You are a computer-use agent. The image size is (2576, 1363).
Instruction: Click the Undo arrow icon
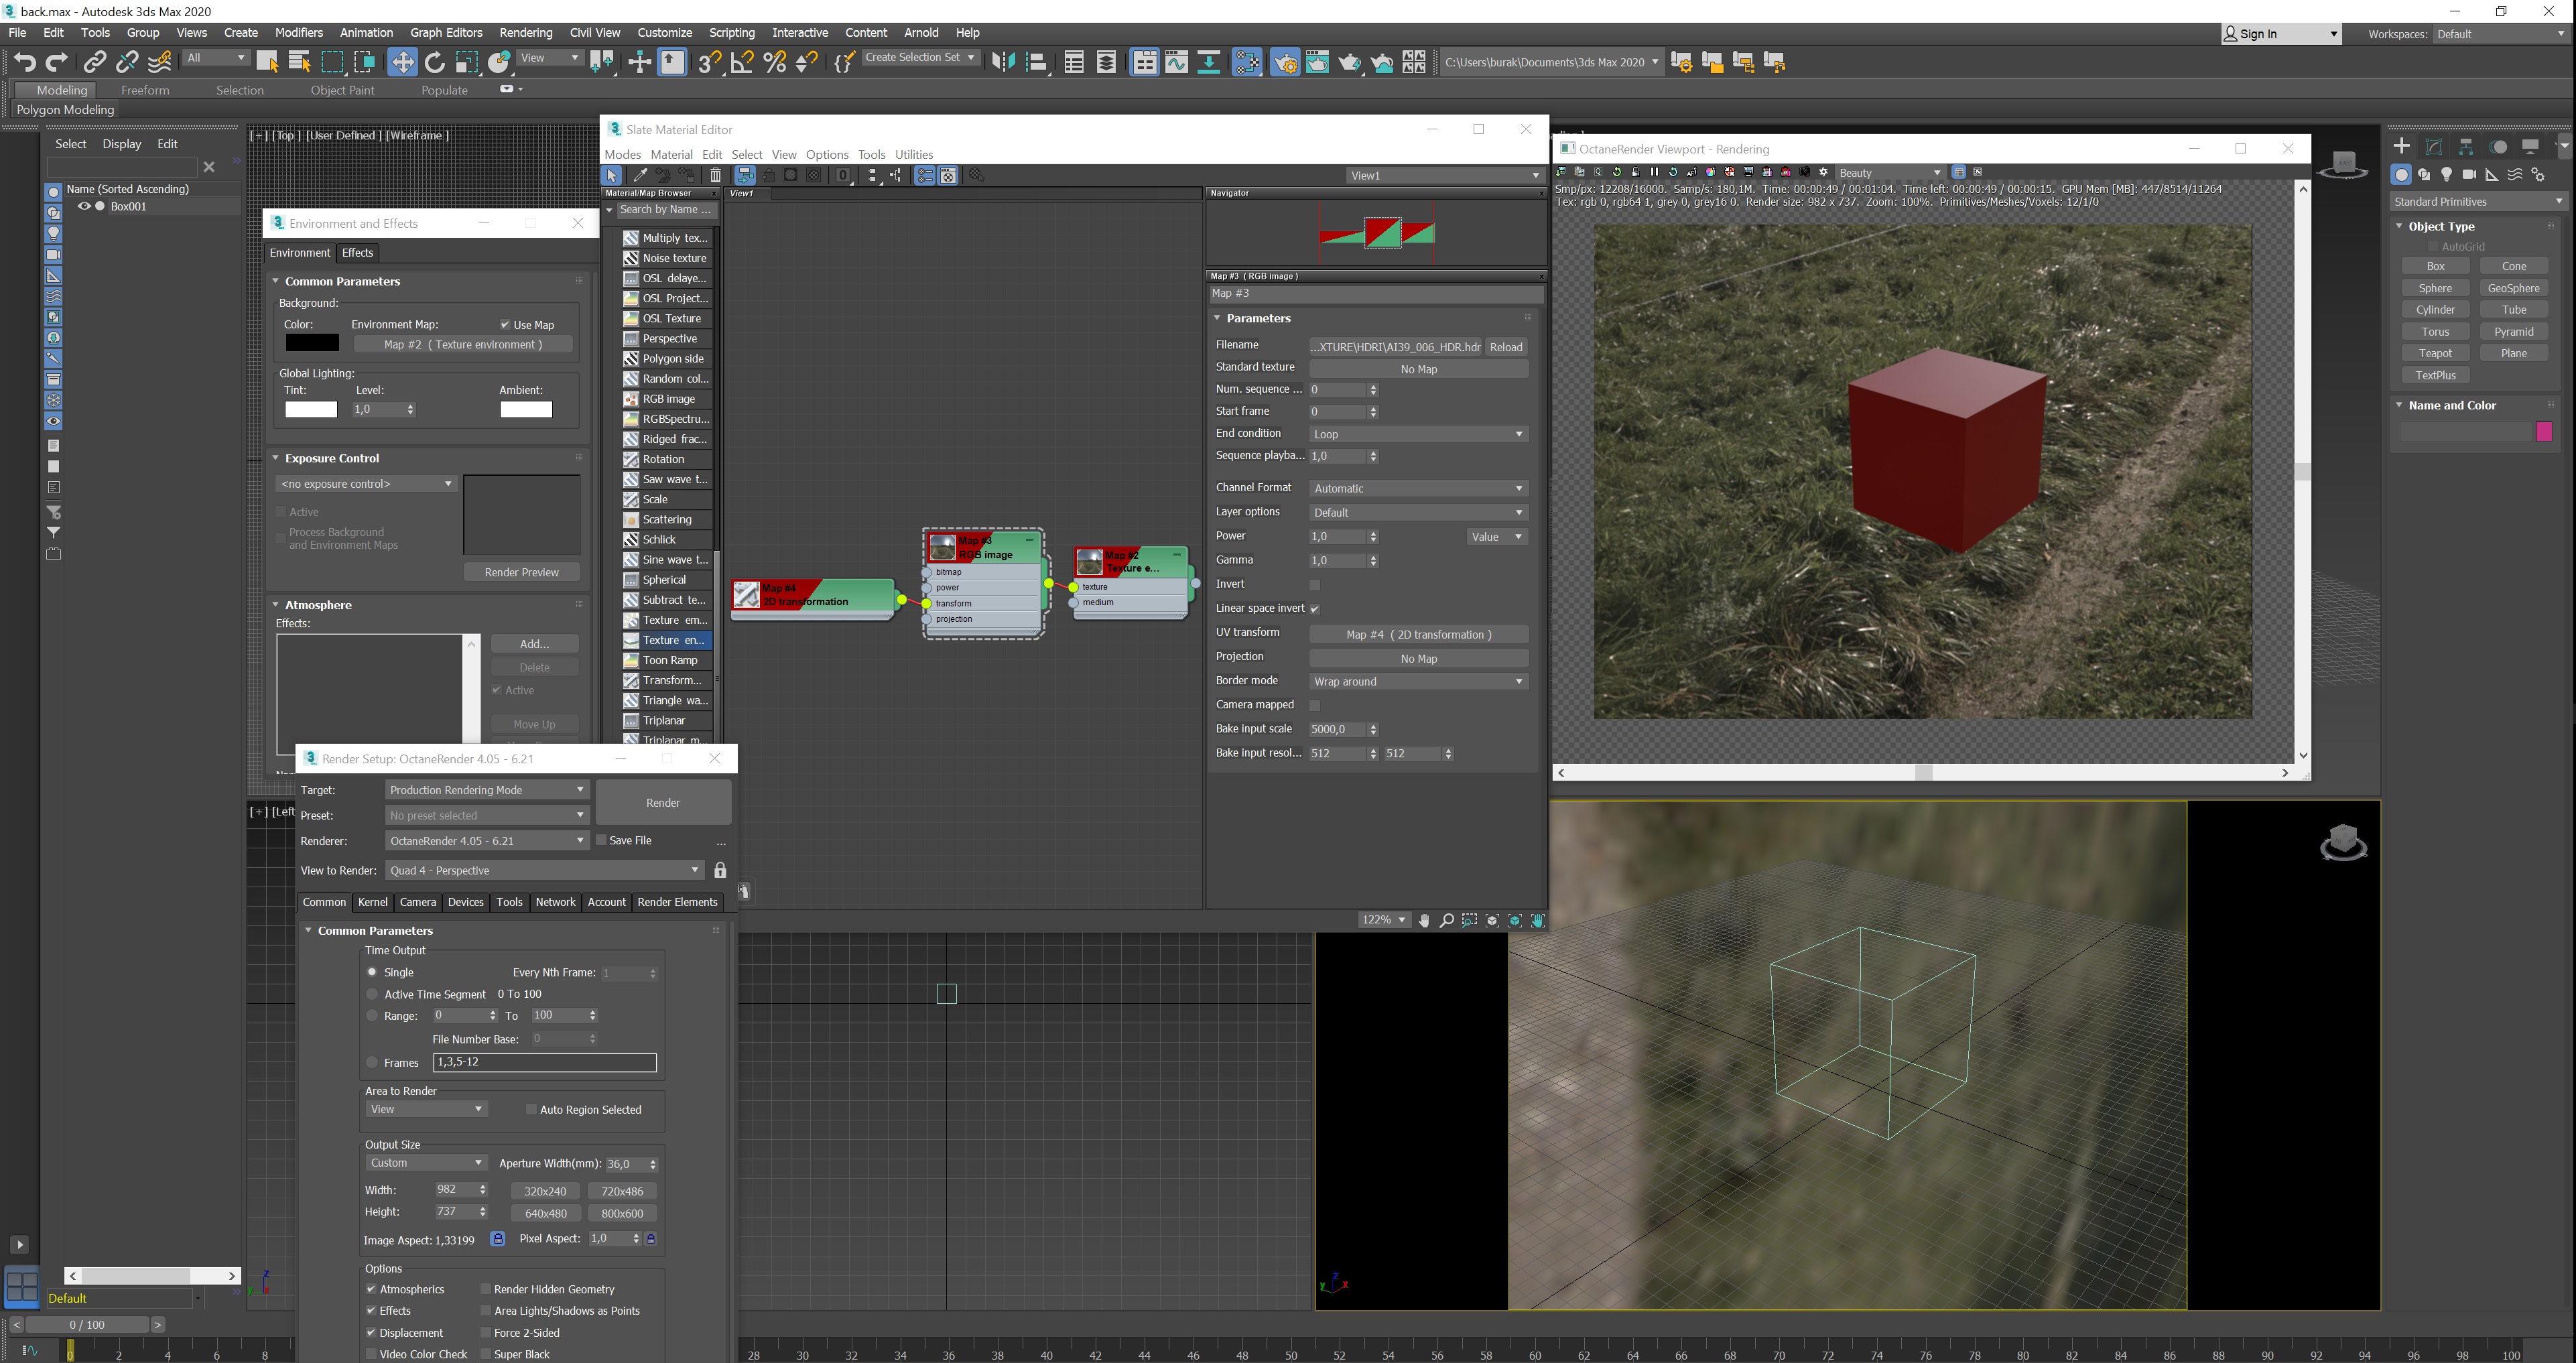24,62
